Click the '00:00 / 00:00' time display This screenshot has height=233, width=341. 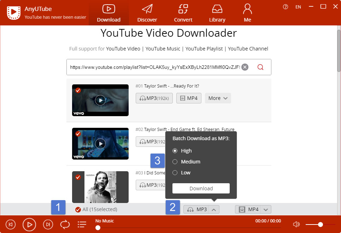pyautogui.click(x=268, y=221)
